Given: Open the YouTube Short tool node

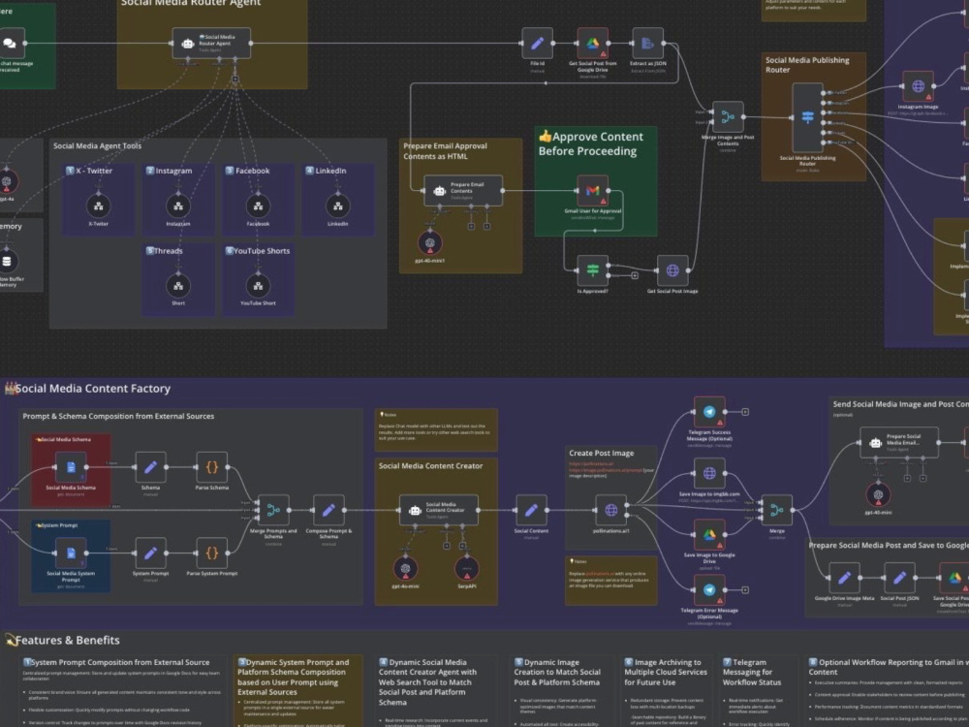Looking at the screenshot, I should [x=258, y=286].
